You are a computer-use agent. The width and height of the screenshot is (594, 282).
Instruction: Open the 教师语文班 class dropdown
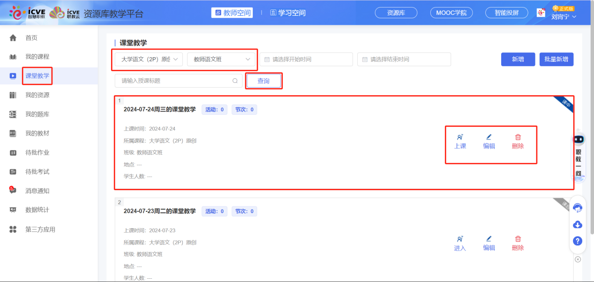[x=221, y=59]
